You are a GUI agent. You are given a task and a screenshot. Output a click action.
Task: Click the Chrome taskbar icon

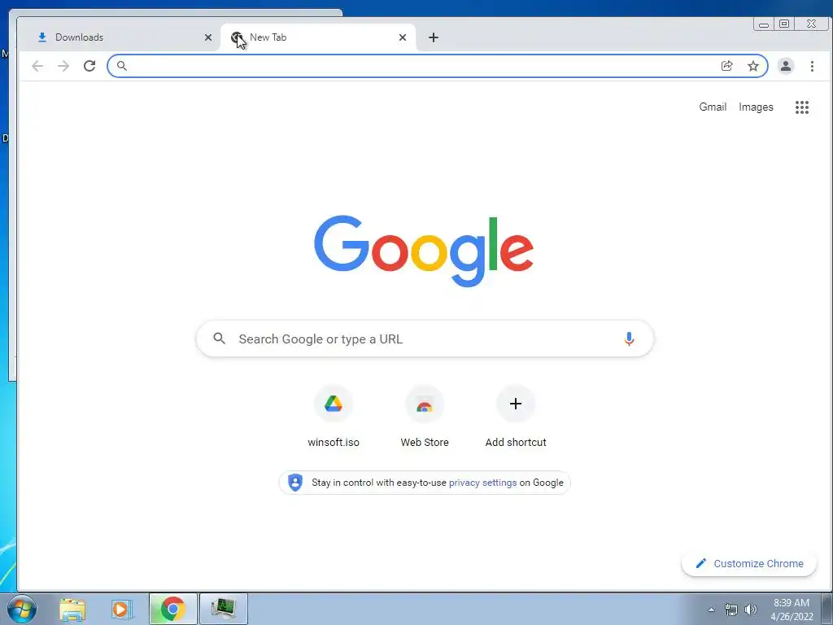172,609
